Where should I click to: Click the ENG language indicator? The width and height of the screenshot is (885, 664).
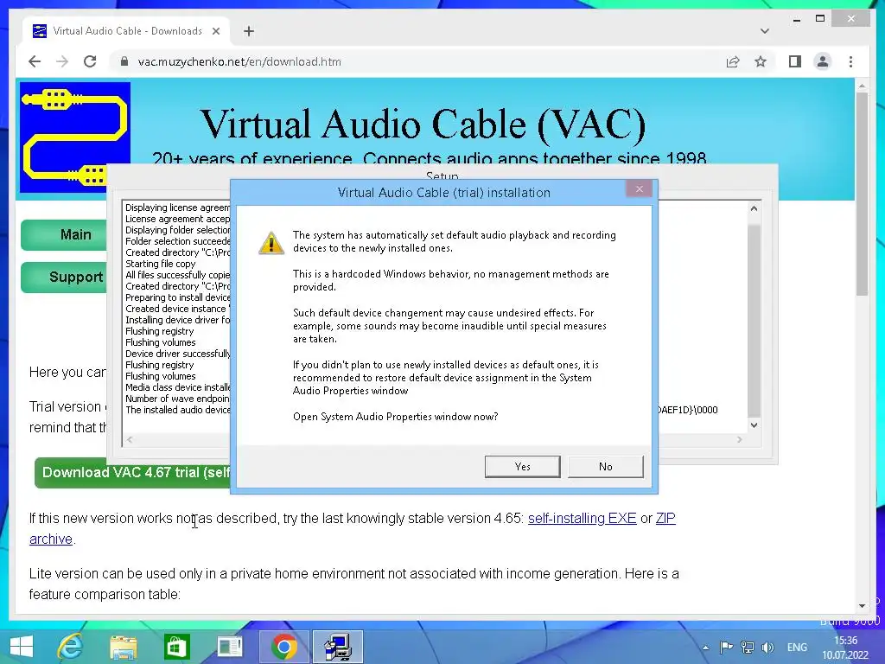[x=797, y=647]
